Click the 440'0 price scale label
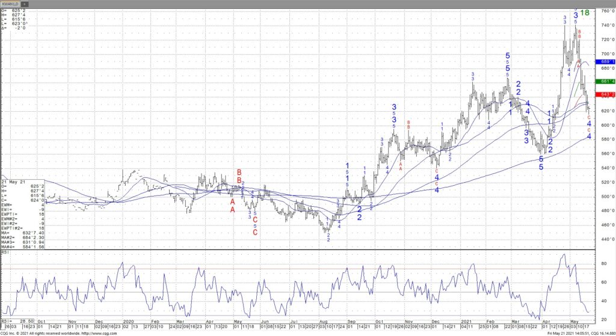The height and width of the screenshot is (336, 616). (606, 239)
